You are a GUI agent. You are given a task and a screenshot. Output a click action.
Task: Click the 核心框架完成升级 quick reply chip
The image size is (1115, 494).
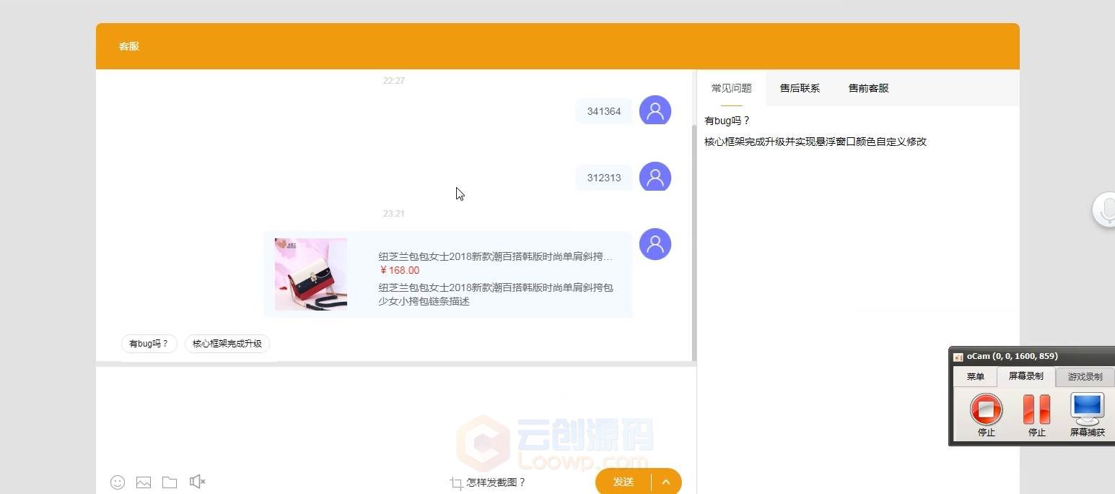(x=227, y=344)
